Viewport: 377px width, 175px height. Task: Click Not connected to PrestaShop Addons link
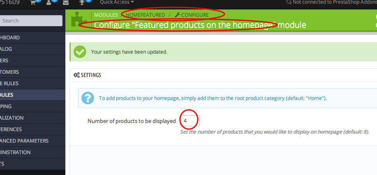331,2
